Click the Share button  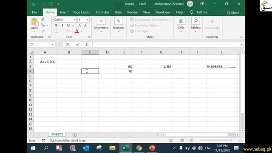click(233, 12)
